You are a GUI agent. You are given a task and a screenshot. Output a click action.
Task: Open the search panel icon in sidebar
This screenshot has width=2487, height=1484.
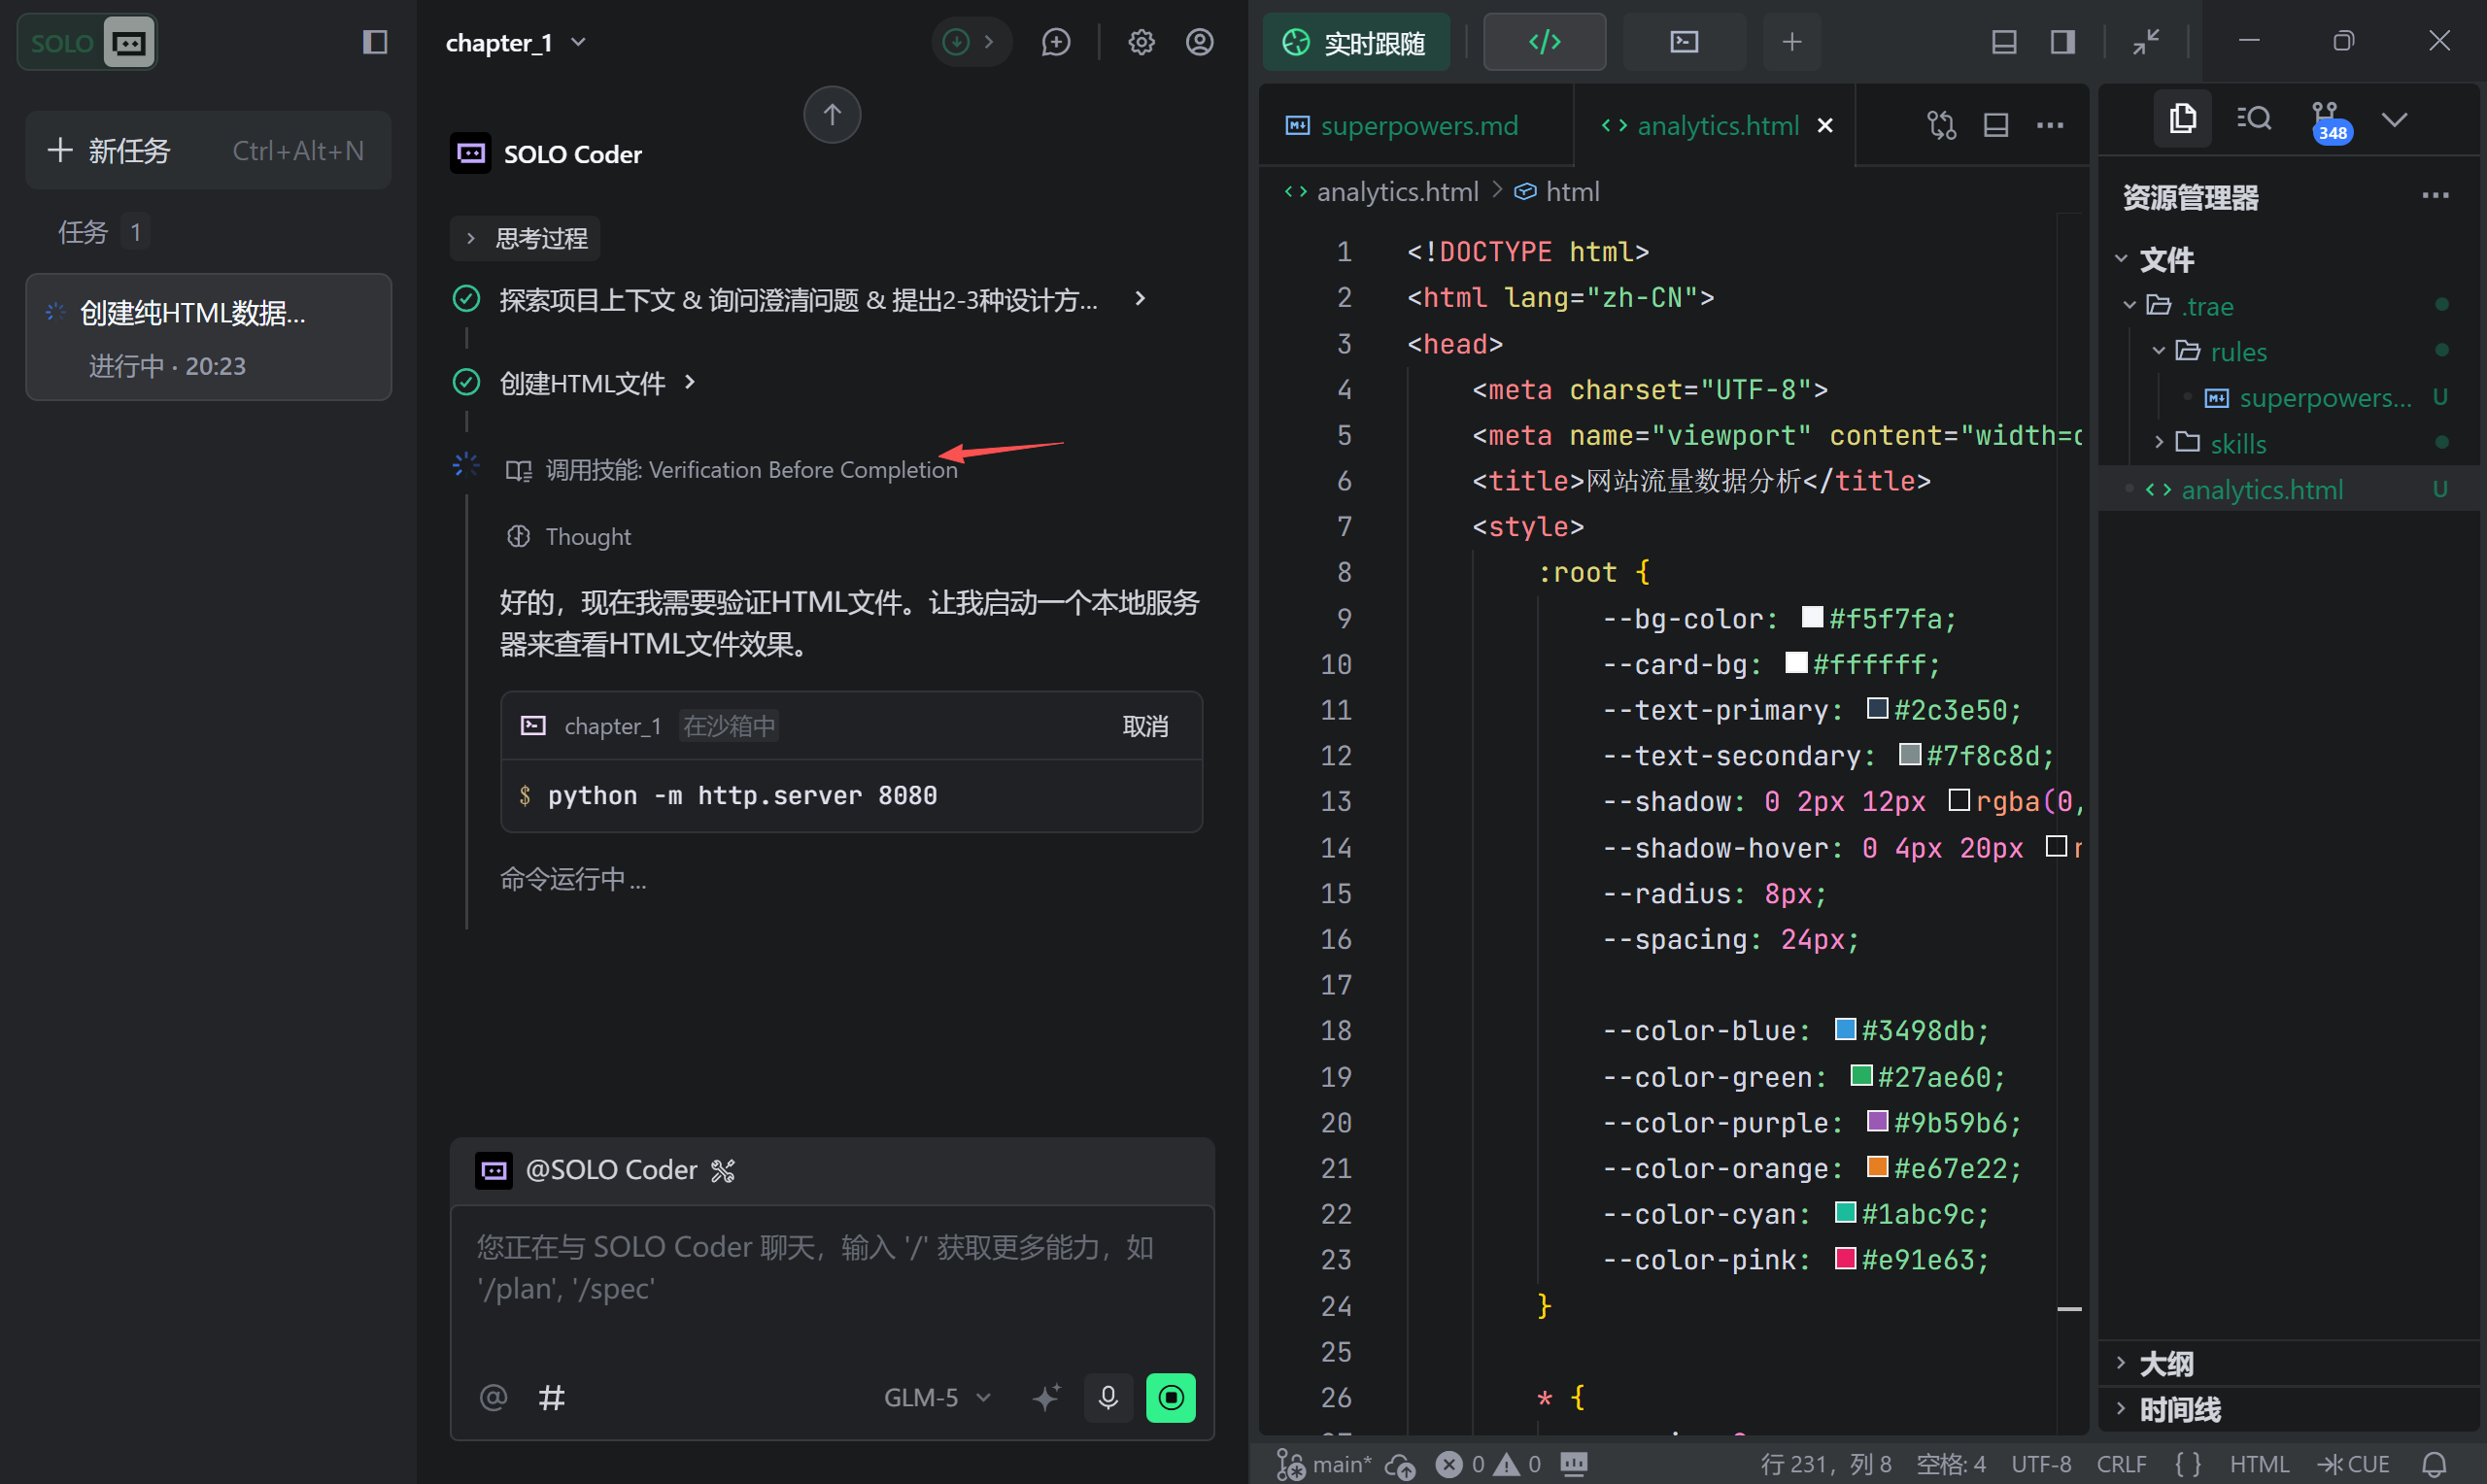point(2254,119)
